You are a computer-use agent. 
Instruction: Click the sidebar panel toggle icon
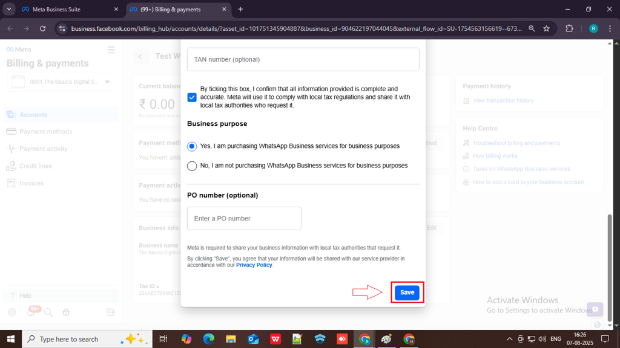click(x=110, y=312)
